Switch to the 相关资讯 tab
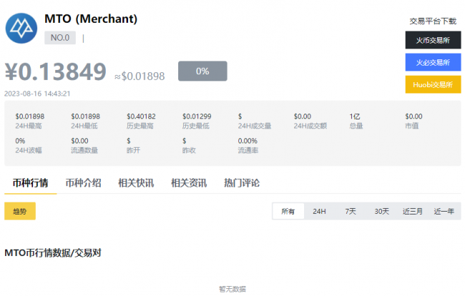The image size is (465, 296). pyautogui.click(x=189, y=183)
